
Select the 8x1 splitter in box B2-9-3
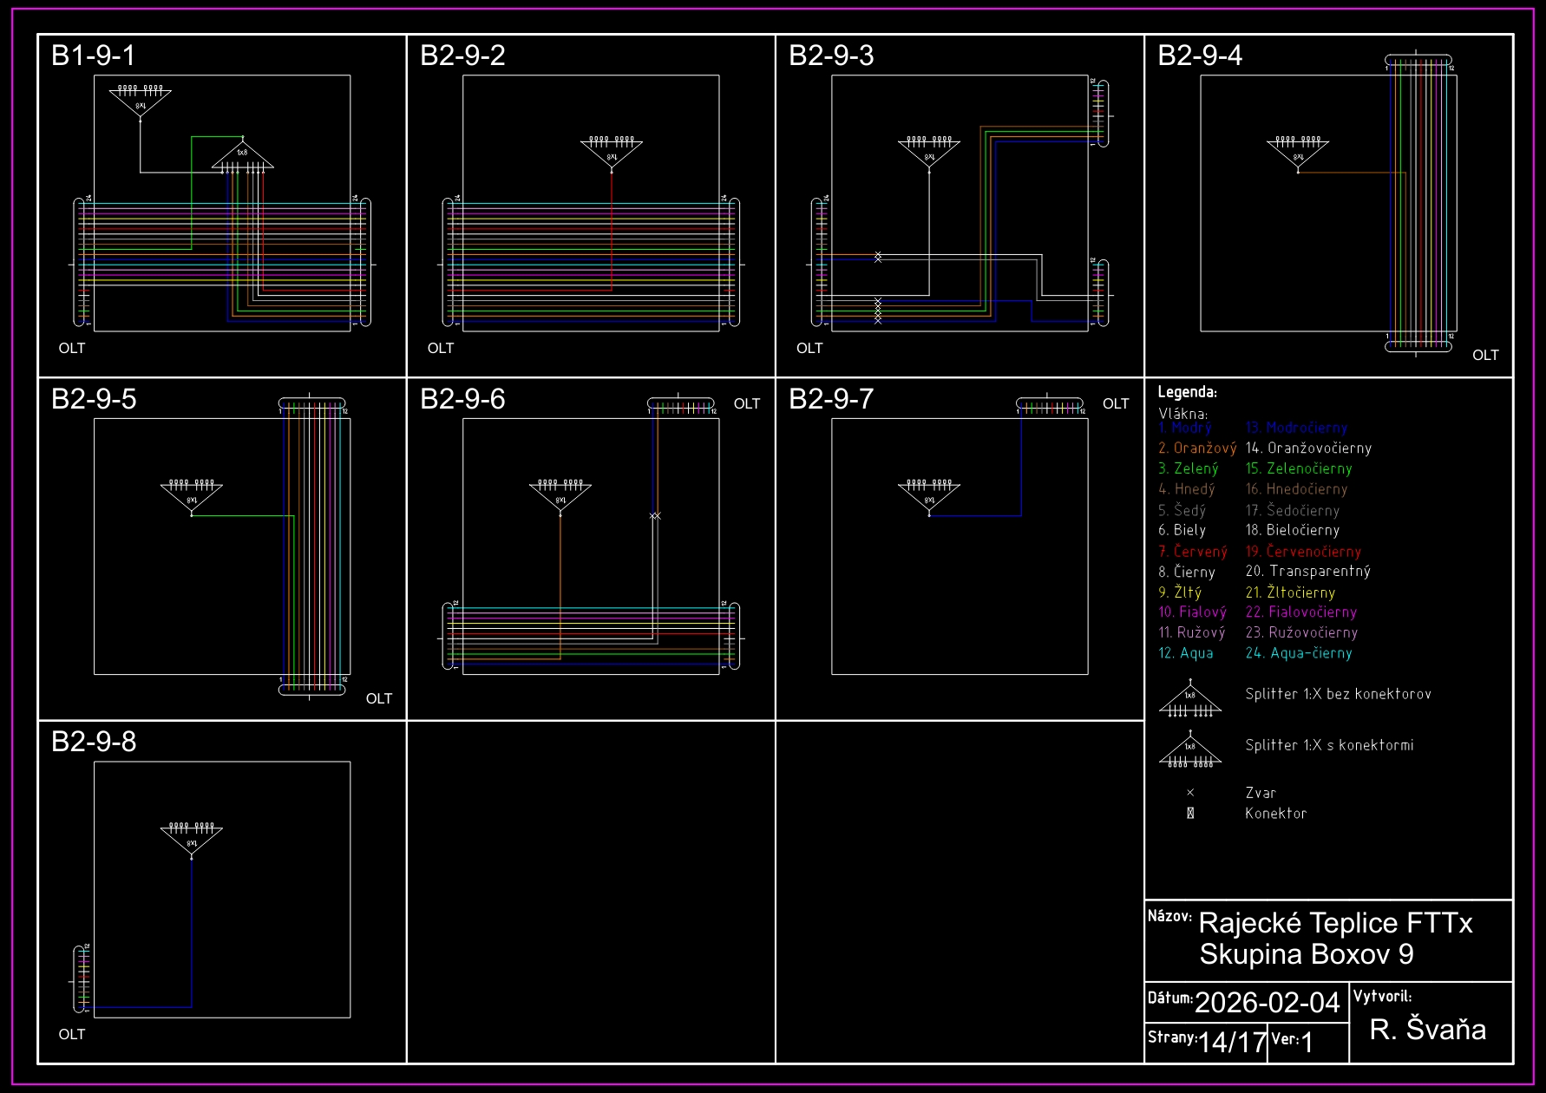[929, 153]
